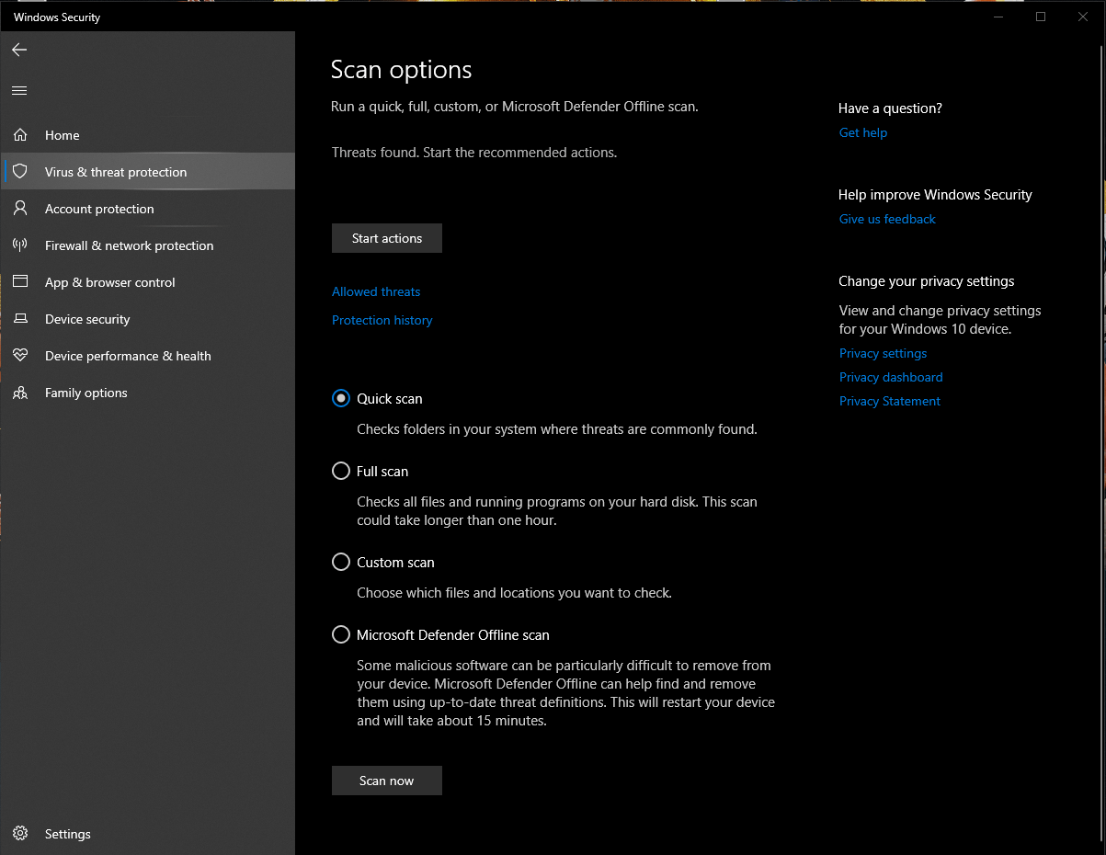Open the Home page
The height and width of the screenshot is (855, 1106).
coord(148,135)
